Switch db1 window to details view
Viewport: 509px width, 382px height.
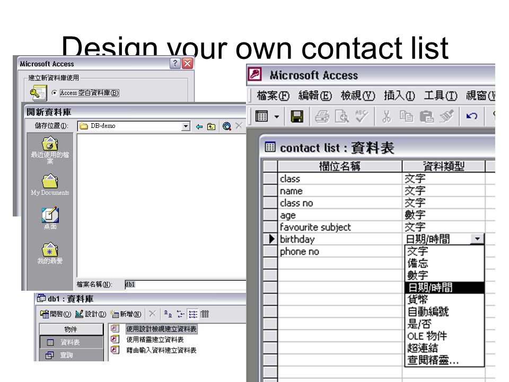(205, 314)
